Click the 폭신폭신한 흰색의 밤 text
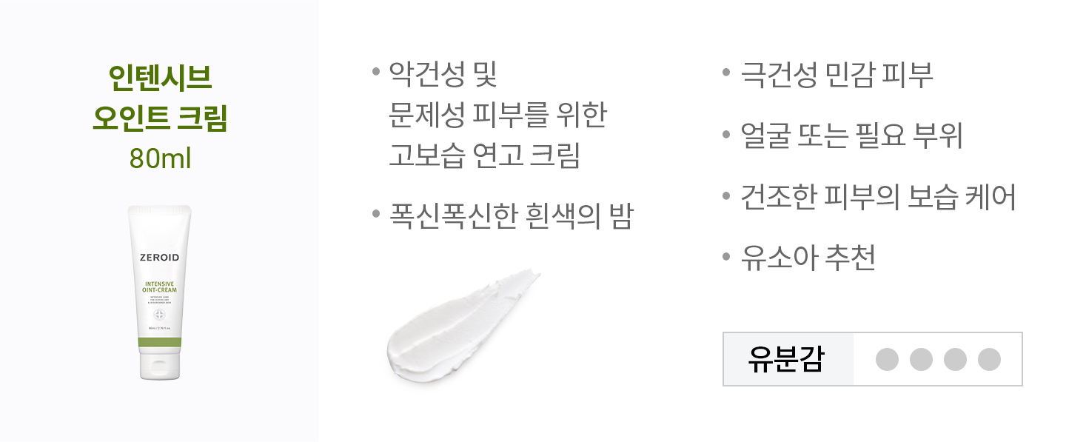The width and height of the screenshot is (1066, 442). (511, 217)
